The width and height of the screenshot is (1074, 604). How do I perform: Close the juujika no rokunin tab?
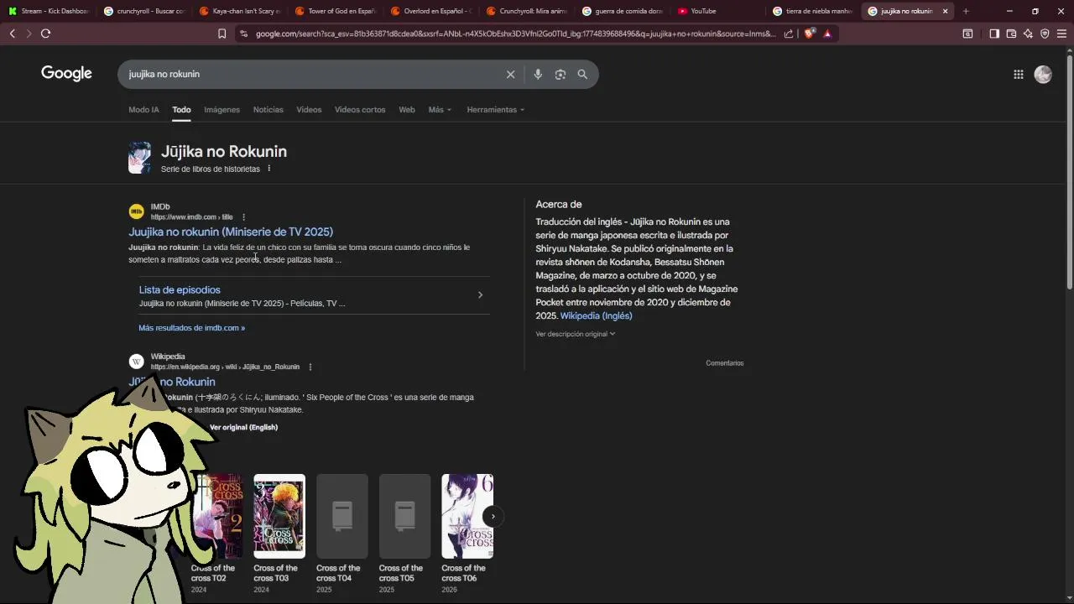coord(945,11)
